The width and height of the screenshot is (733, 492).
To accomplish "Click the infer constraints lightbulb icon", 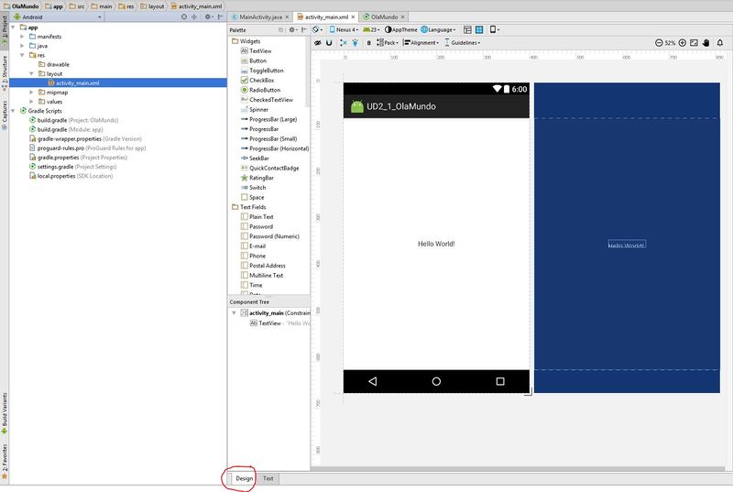I will coord(356,42).
